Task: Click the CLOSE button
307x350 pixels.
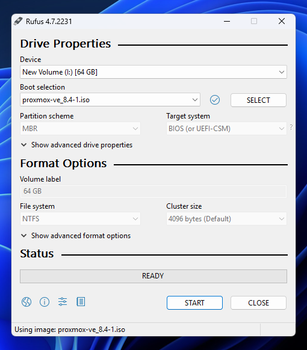Action: pyautogui.click(x=258, y=302)
